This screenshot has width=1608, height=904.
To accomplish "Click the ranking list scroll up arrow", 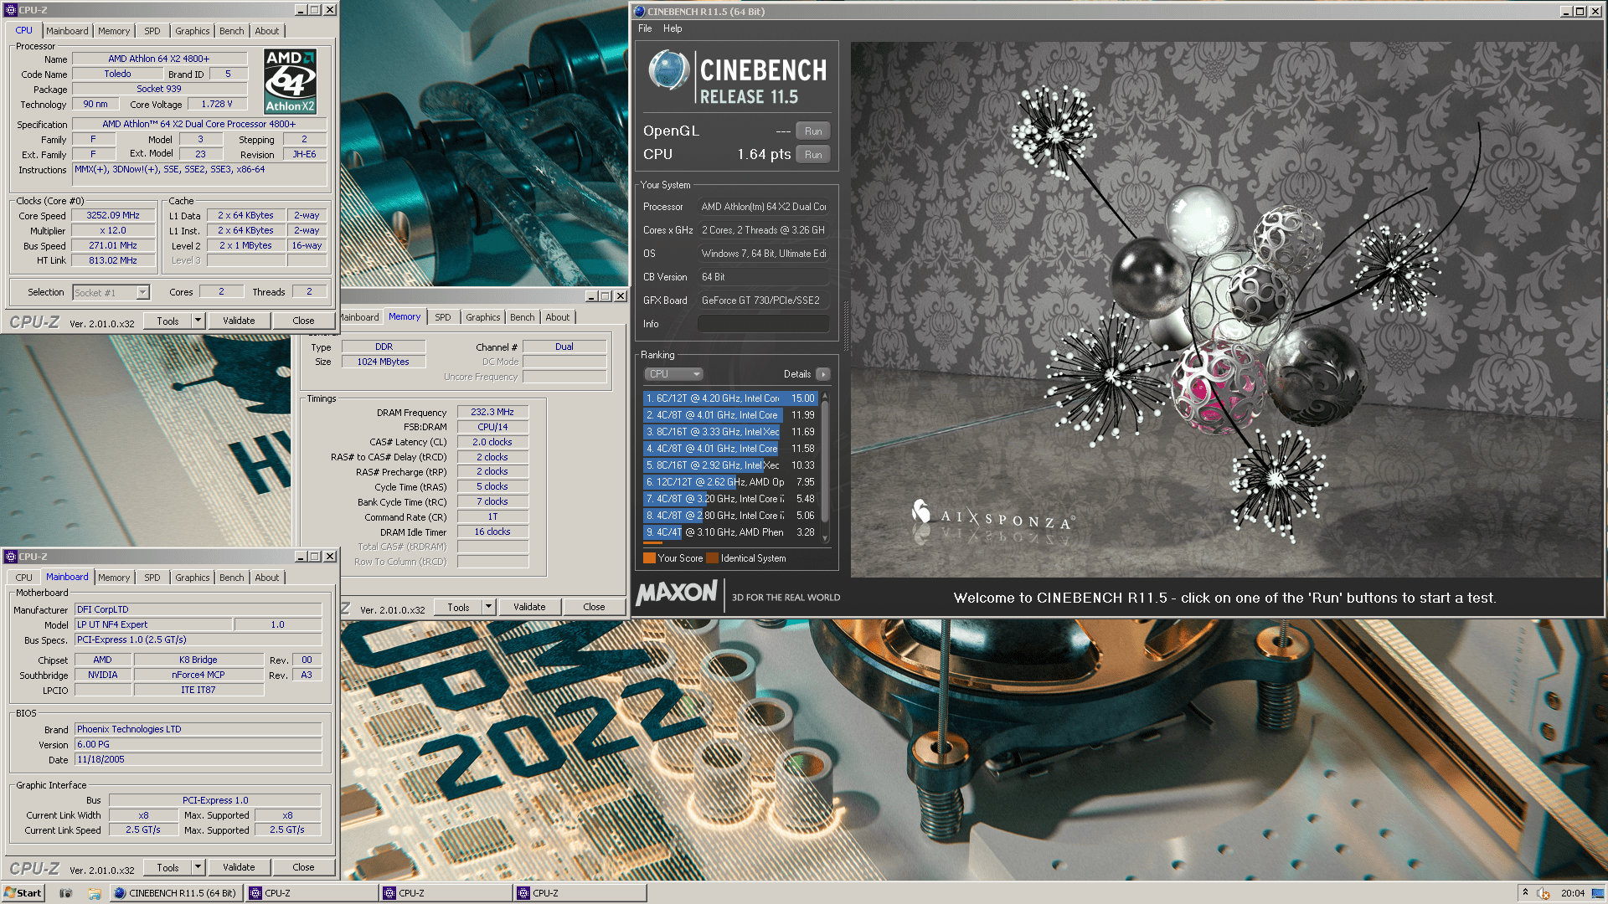I will [x=825, y=395].
